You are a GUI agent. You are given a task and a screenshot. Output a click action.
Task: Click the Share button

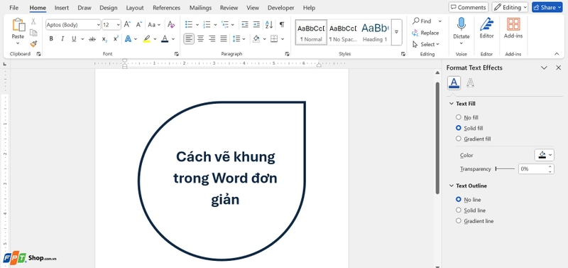547,7
